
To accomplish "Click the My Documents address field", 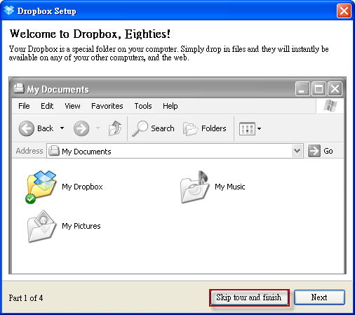I will point(175,151).
